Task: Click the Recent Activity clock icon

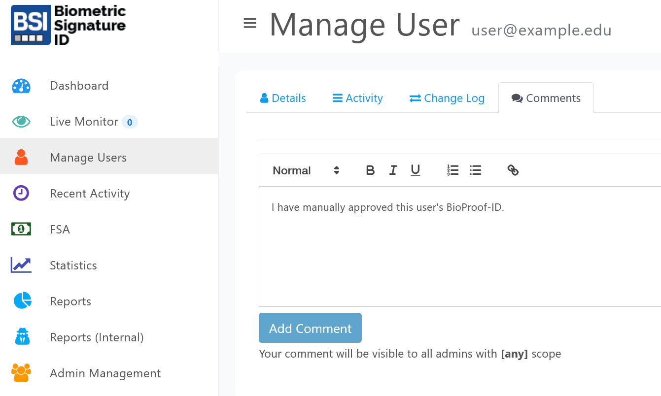Action: click(21, 193)
